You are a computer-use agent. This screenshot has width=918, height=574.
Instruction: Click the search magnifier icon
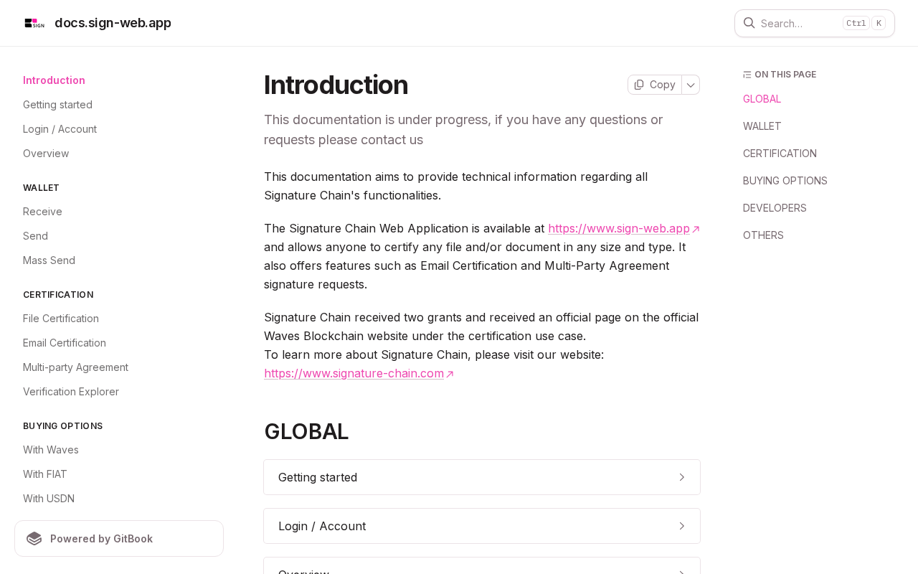(749, 23)
